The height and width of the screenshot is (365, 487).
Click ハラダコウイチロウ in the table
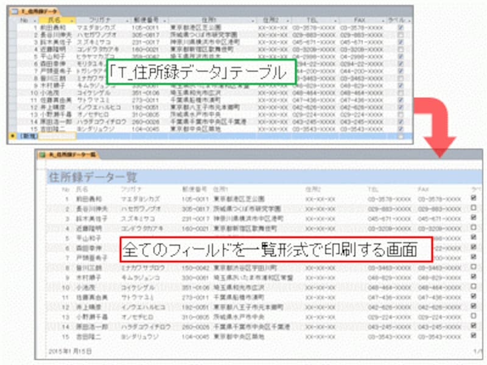[x=102, y=122]
